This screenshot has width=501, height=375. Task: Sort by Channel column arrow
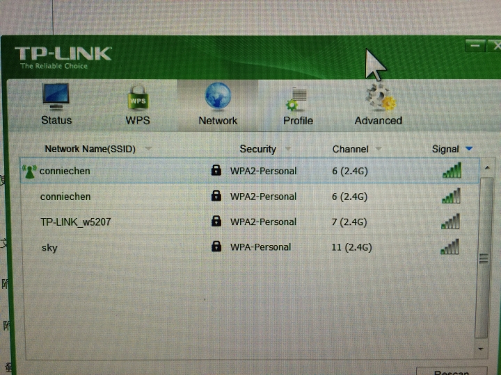pos(379,149)
